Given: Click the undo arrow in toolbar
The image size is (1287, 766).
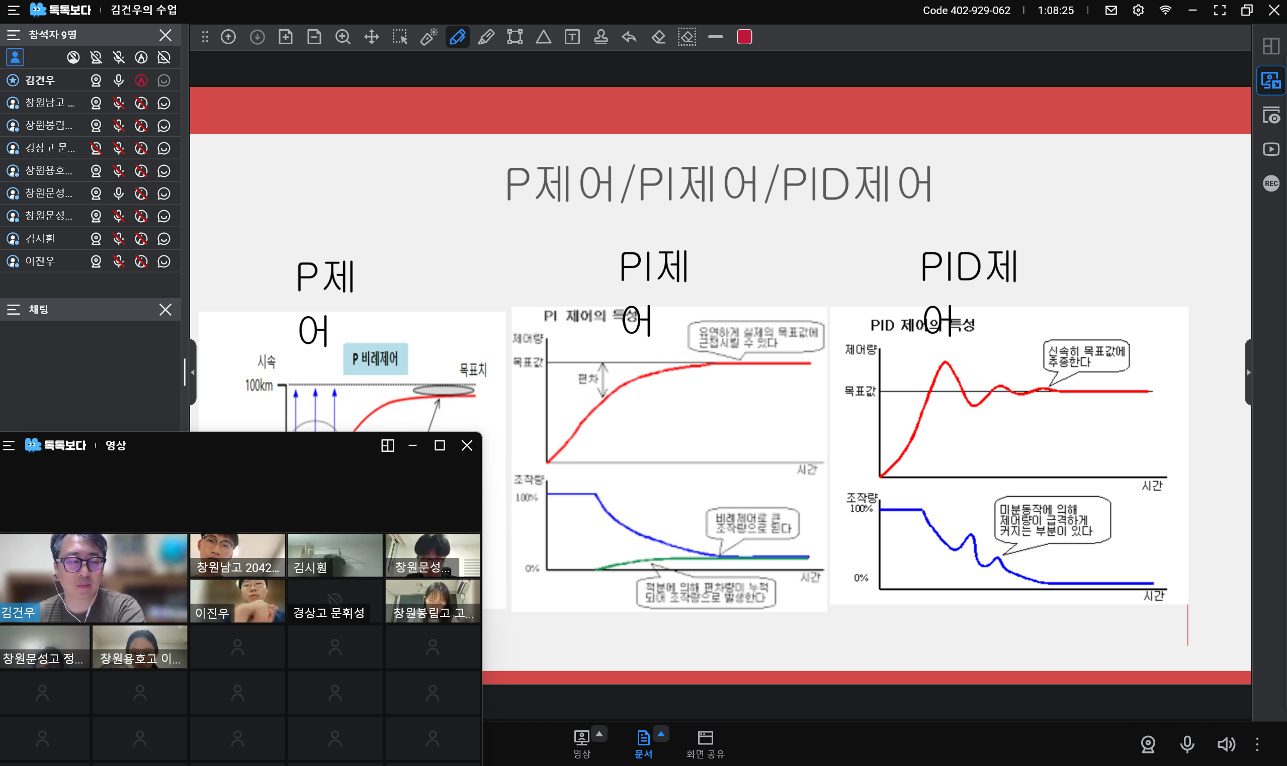Looking at the screenshot, I should (629, 37).
